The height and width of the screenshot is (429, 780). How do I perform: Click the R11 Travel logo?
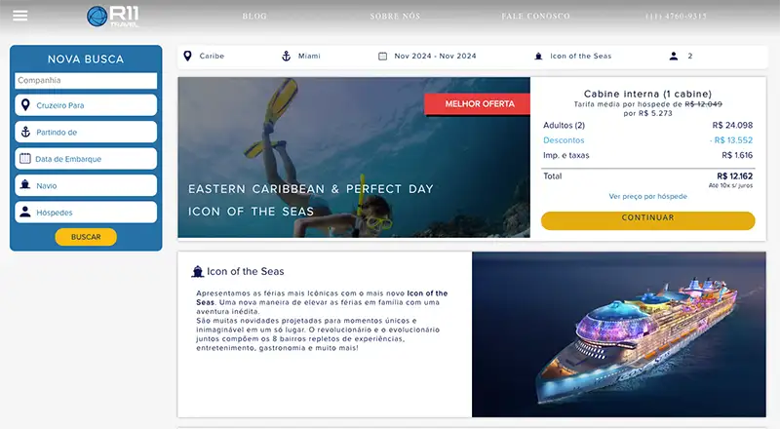click(x=112, y=17)
